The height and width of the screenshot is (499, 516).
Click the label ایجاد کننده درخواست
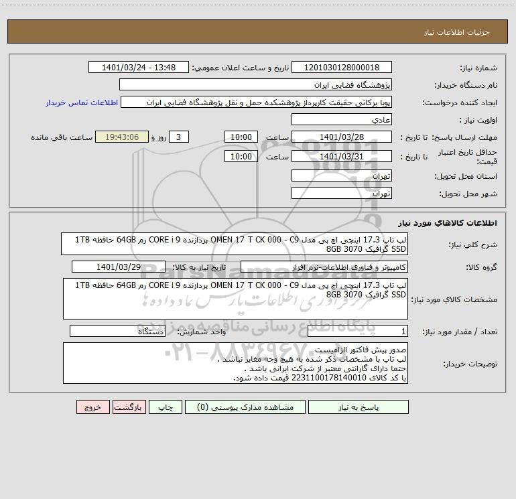460,103
